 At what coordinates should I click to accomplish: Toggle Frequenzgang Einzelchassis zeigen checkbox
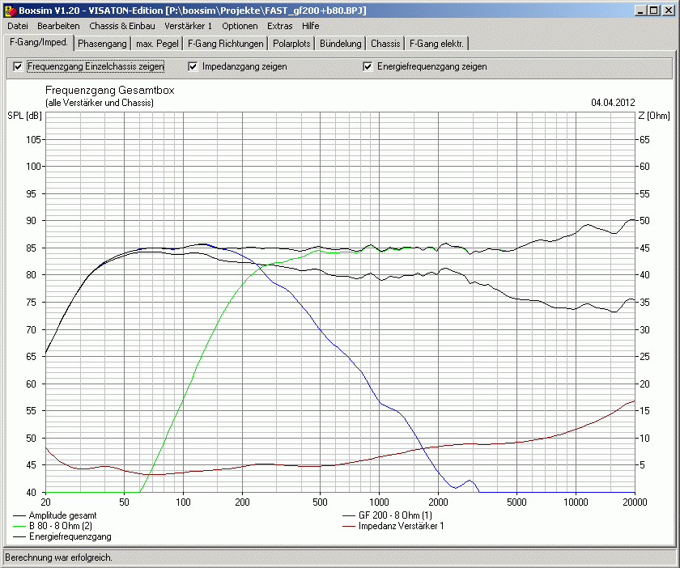tap(19, 66)
